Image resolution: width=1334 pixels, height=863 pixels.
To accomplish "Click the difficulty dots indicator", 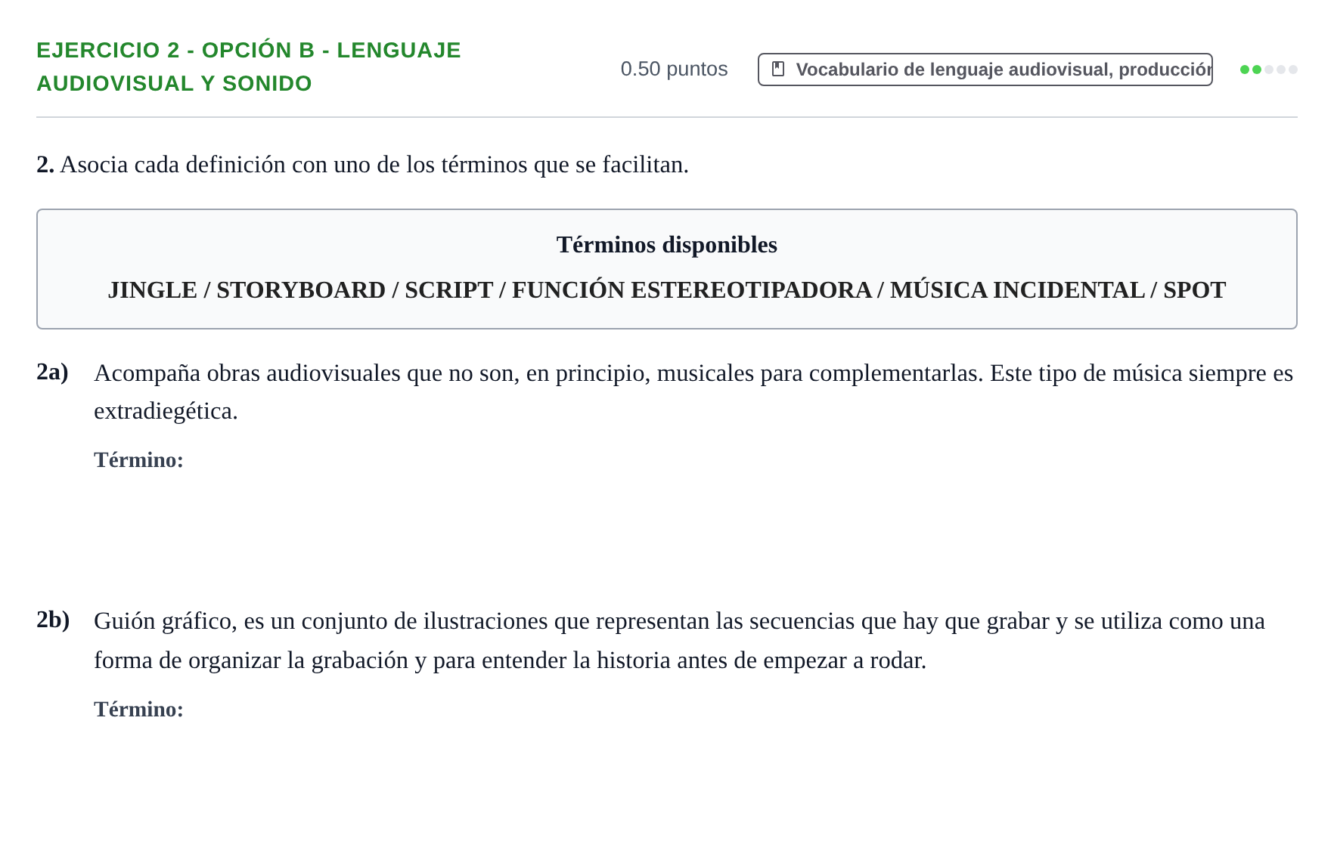I will click(1268, 70).
